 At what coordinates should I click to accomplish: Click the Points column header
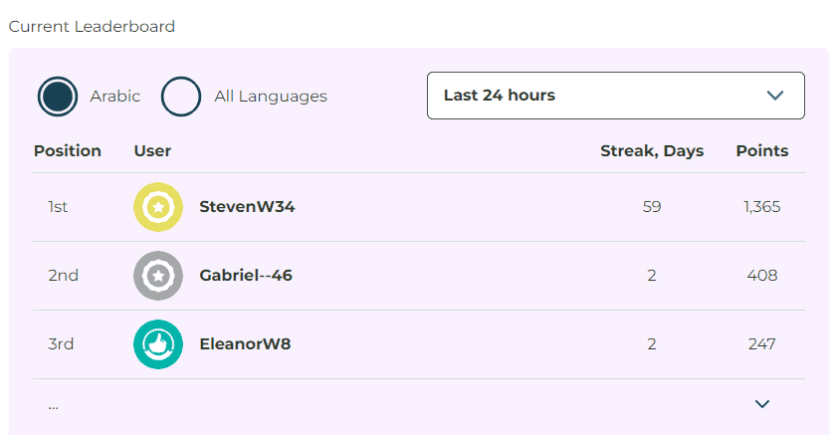point(762,151)
